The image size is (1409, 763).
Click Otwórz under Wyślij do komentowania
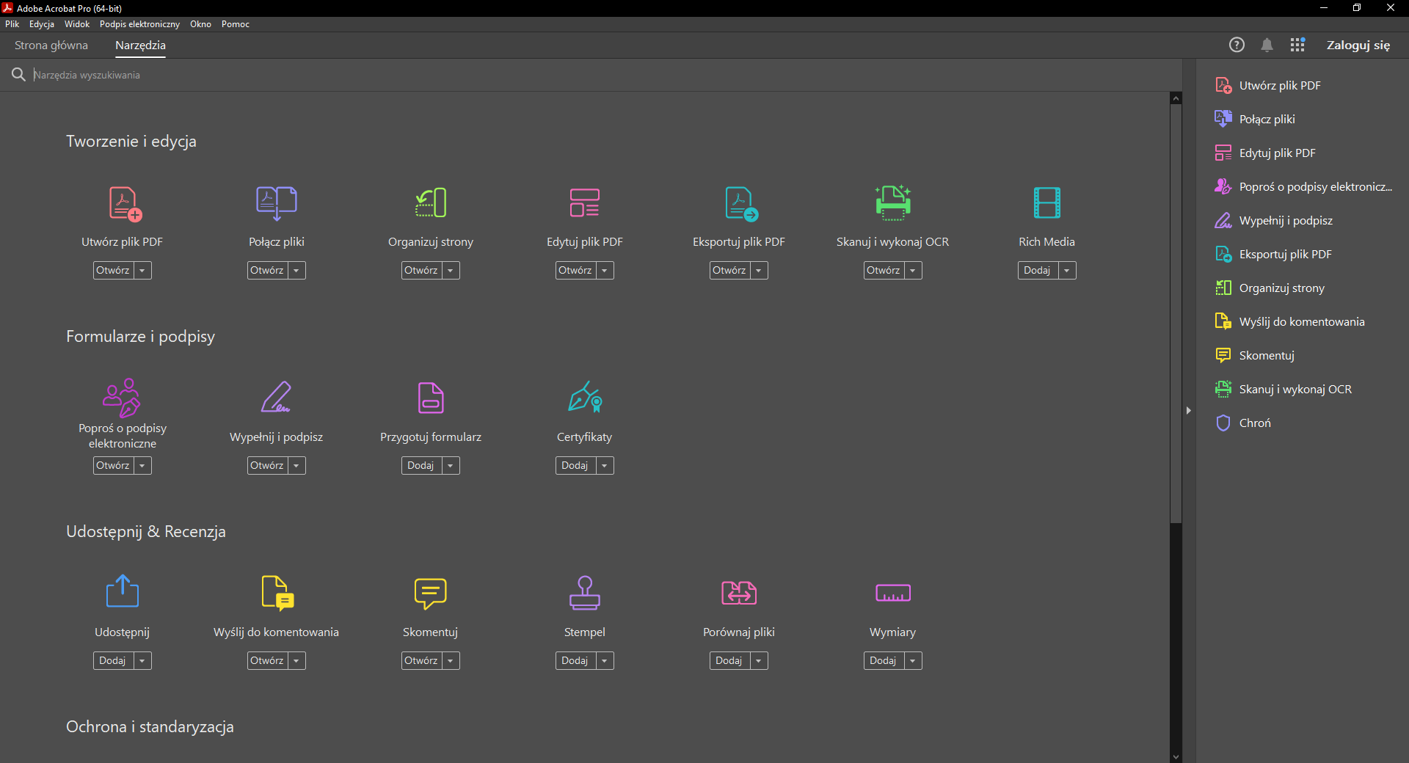tap(267, 661)
